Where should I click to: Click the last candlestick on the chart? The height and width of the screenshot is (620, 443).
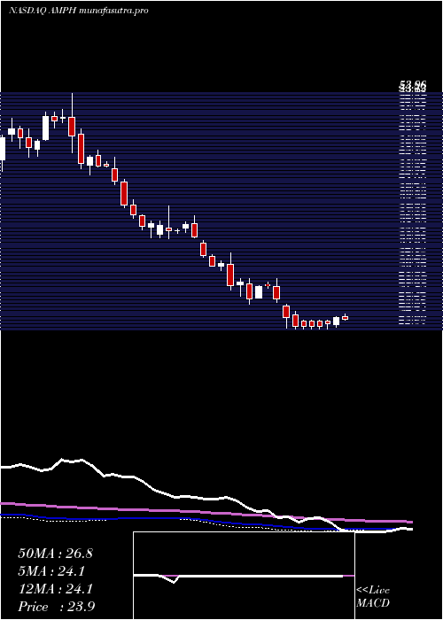345,317
